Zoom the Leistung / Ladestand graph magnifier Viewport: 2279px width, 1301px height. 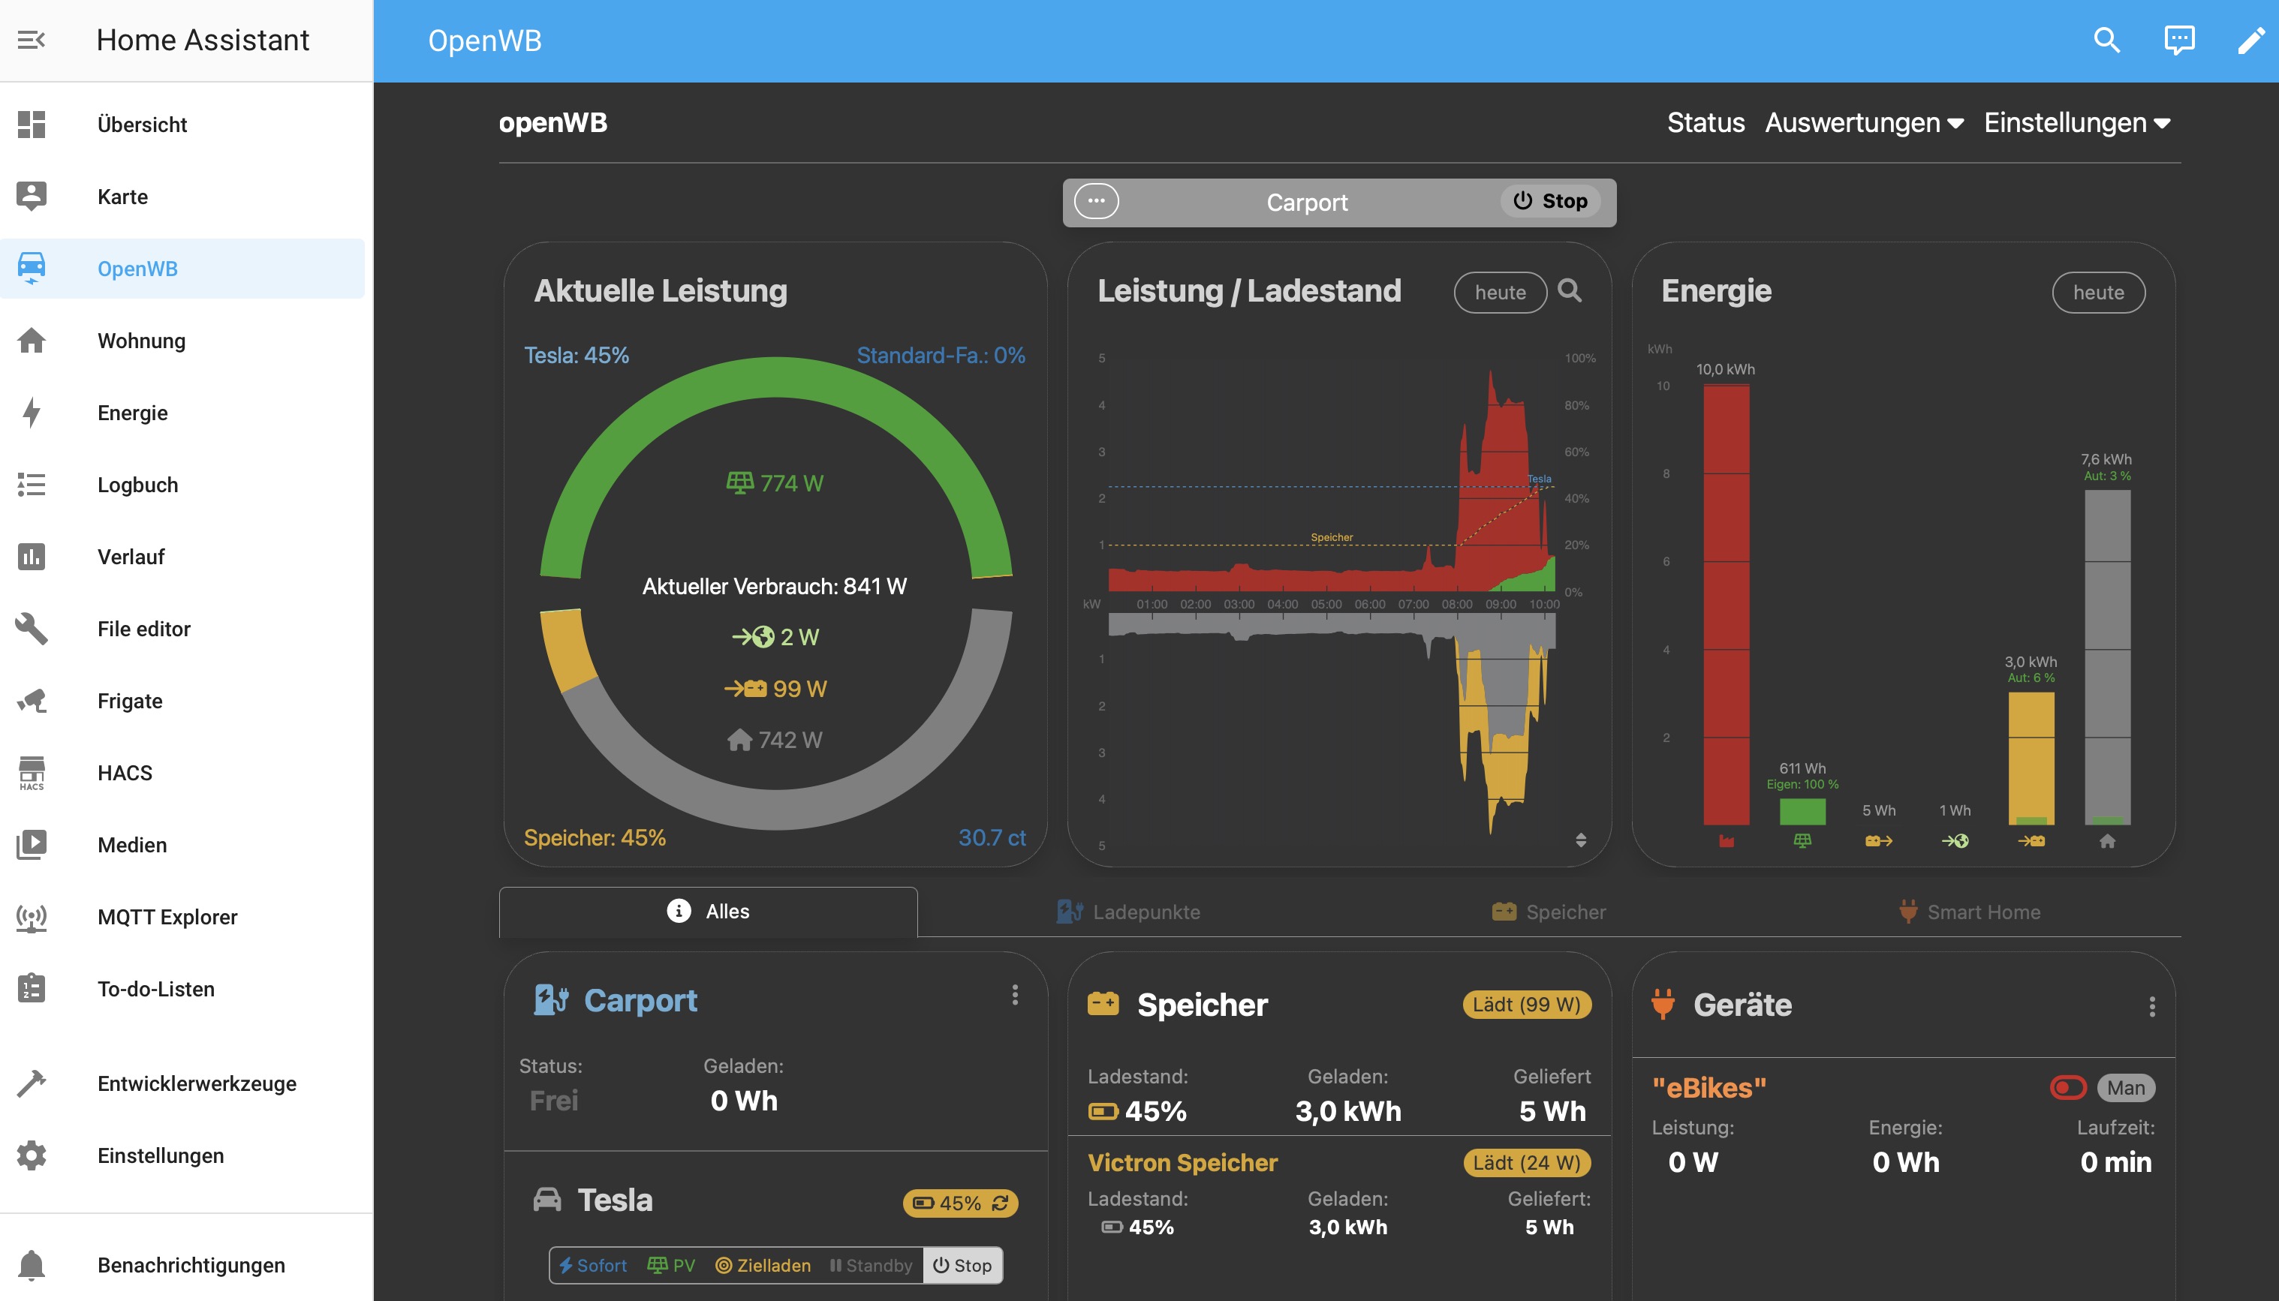tap(1570, 290)
